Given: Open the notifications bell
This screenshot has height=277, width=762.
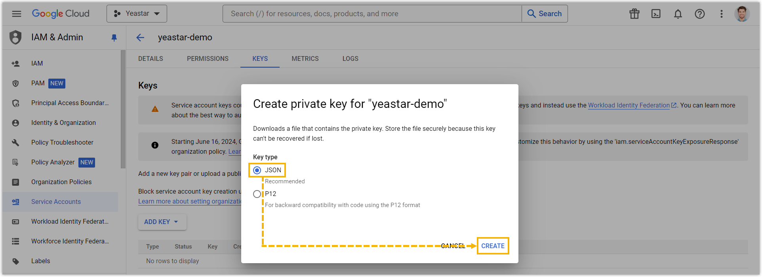Looking at the screenshot, I should [678, 14].
